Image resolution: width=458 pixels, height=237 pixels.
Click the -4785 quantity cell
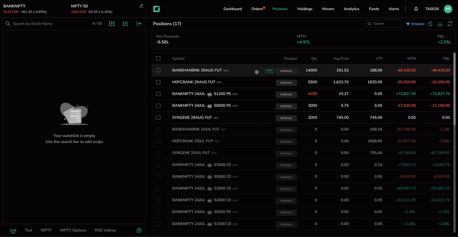click(311, 94)
